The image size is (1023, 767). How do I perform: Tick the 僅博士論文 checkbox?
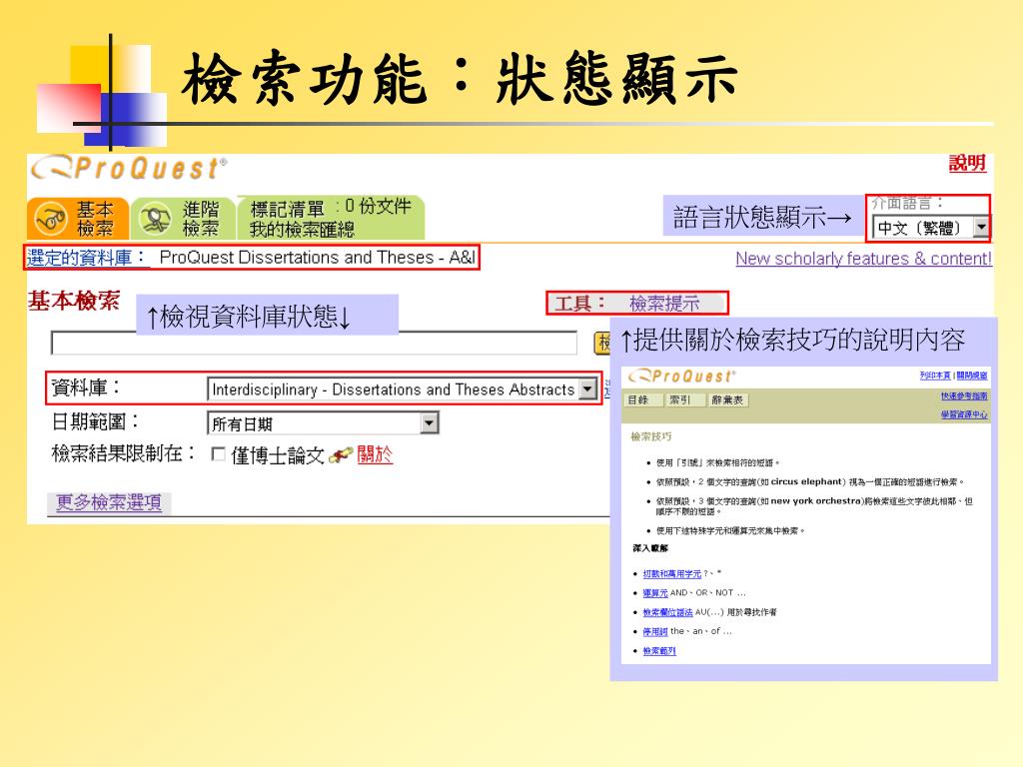pyautogui.click(x=219, y=454)
